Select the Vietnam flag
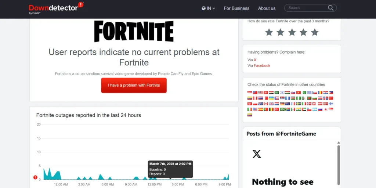Image resolution: width=376 pixels, height=188 pixels. tap(299, 93)
